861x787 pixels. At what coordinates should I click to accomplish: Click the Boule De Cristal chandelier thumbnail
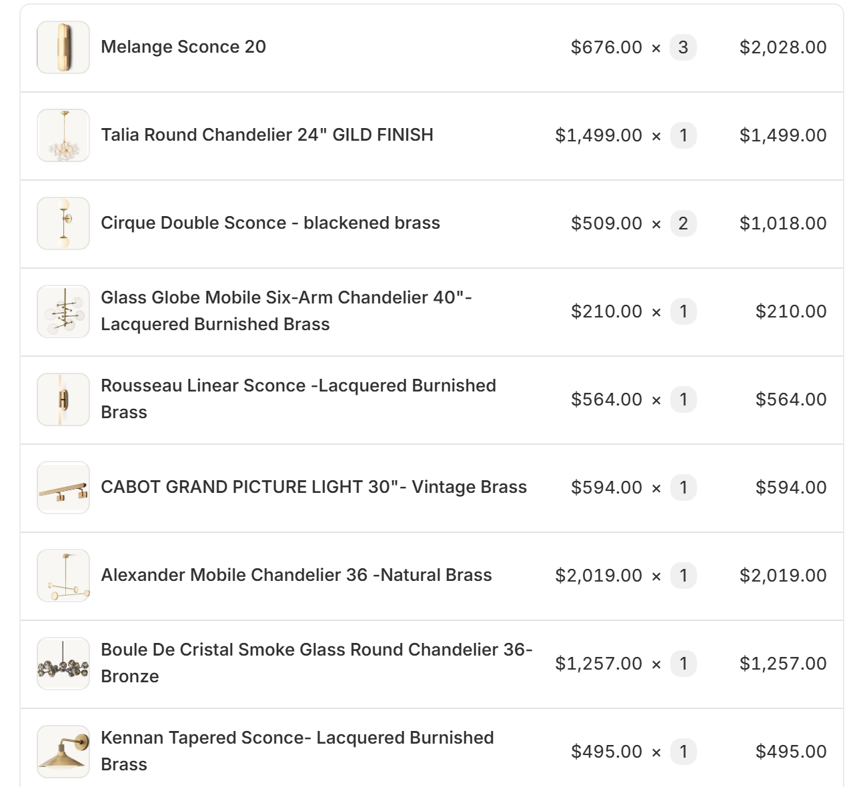click(63, 664)
